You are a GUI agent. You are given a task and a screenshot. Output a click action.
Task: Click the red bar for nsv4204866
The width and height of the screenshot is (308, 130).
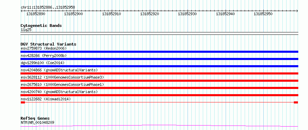[x=159, y=73]
